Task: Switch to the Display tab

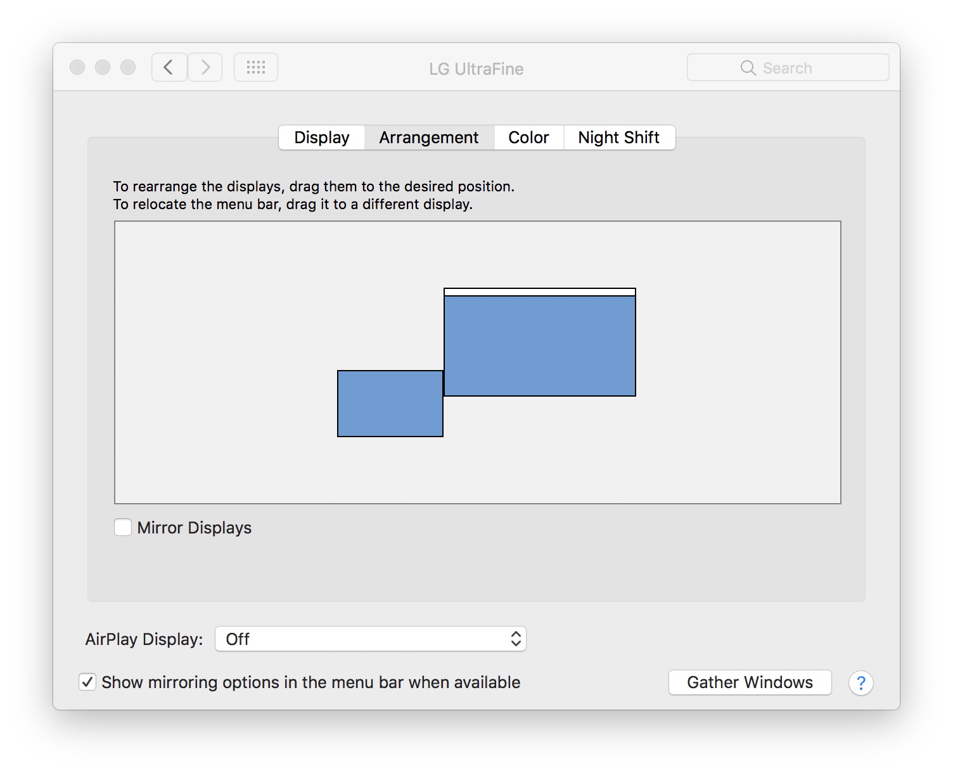Action: pos(322,137)
